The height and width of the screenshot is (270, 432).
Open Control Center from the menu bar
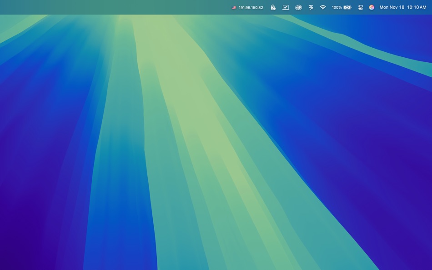tap(360, 7)
